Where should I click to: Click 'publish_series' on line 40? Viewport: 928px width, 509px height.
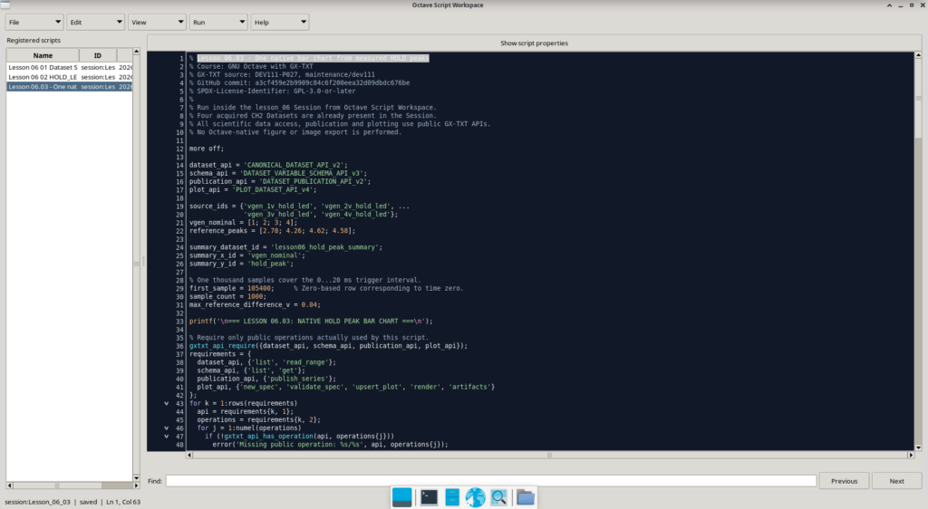[x=299, y=379]
